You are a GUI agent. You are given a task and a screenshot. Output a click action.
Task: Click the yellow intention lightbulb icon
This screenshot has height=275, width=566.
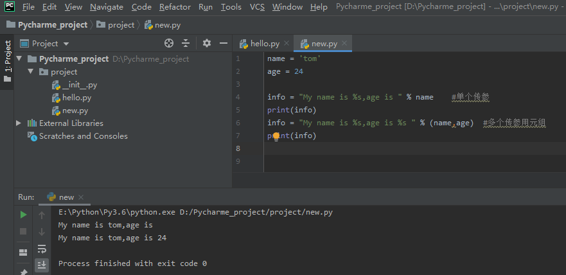[276, 136]
